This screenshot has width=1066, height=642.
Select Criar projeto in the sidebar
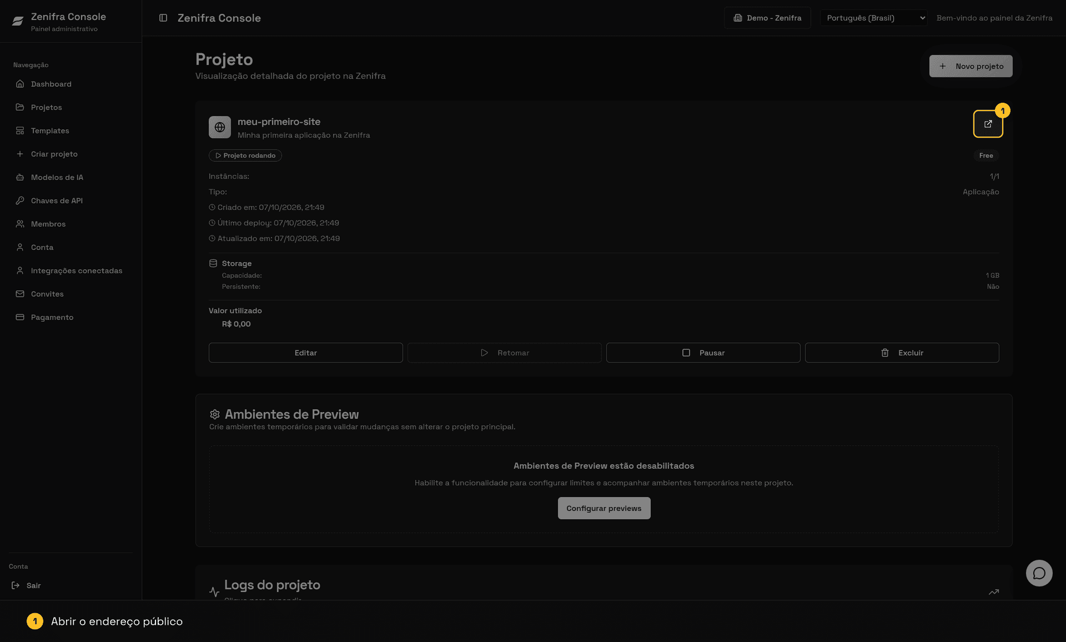pyautogui.click(x=71, y=154)
